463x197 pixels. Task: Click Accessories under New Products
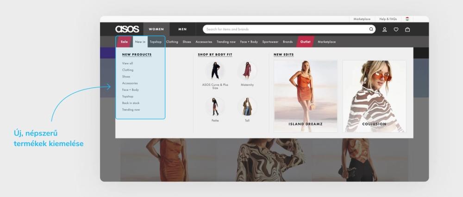130,83
